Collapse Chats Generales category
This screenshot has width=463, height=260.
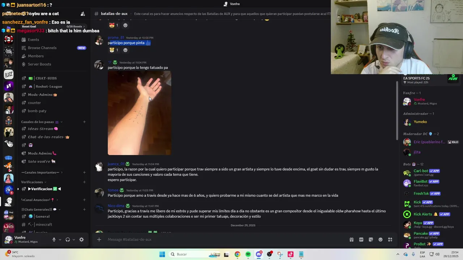[x=41, y=209]
